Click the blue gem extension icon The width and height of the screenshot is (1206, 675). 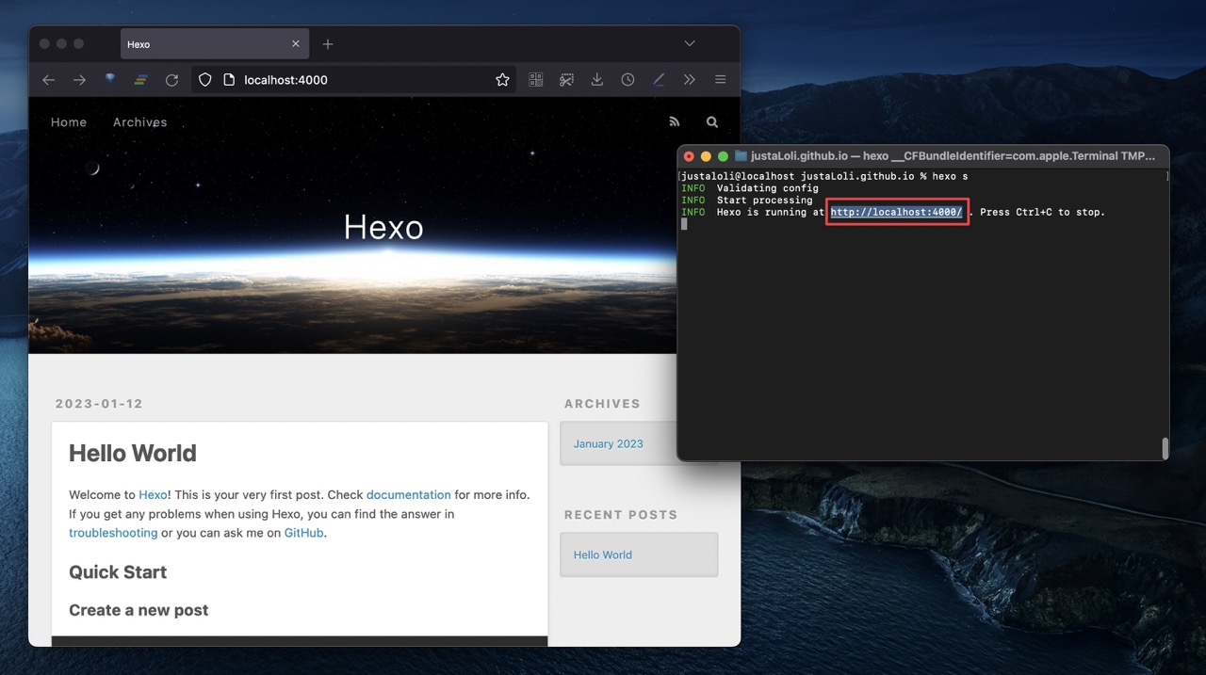[x=110, y=80]
